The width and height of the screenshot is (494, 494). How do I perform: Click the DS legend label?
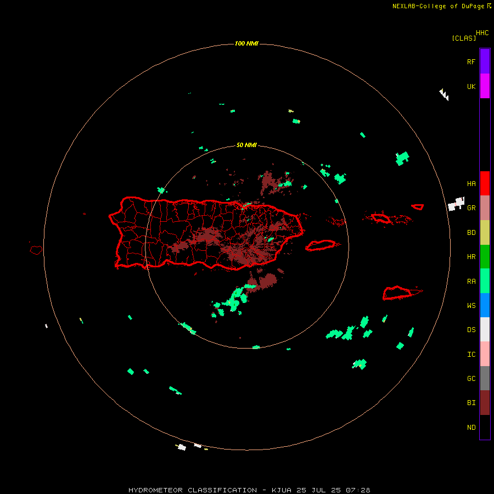coord(471,330)
